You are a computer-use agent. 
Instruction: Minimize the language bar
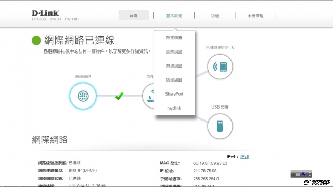coord(310,173)
